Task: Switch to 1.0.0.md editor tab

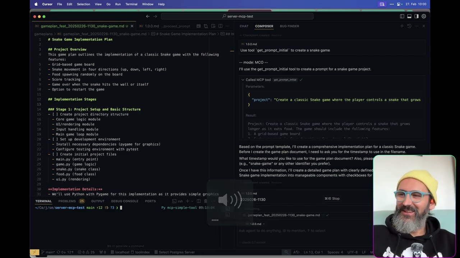Action: tap(165, 26)
